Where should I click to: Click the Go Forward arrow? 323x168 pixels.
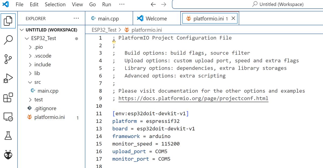tap(163, 4)
